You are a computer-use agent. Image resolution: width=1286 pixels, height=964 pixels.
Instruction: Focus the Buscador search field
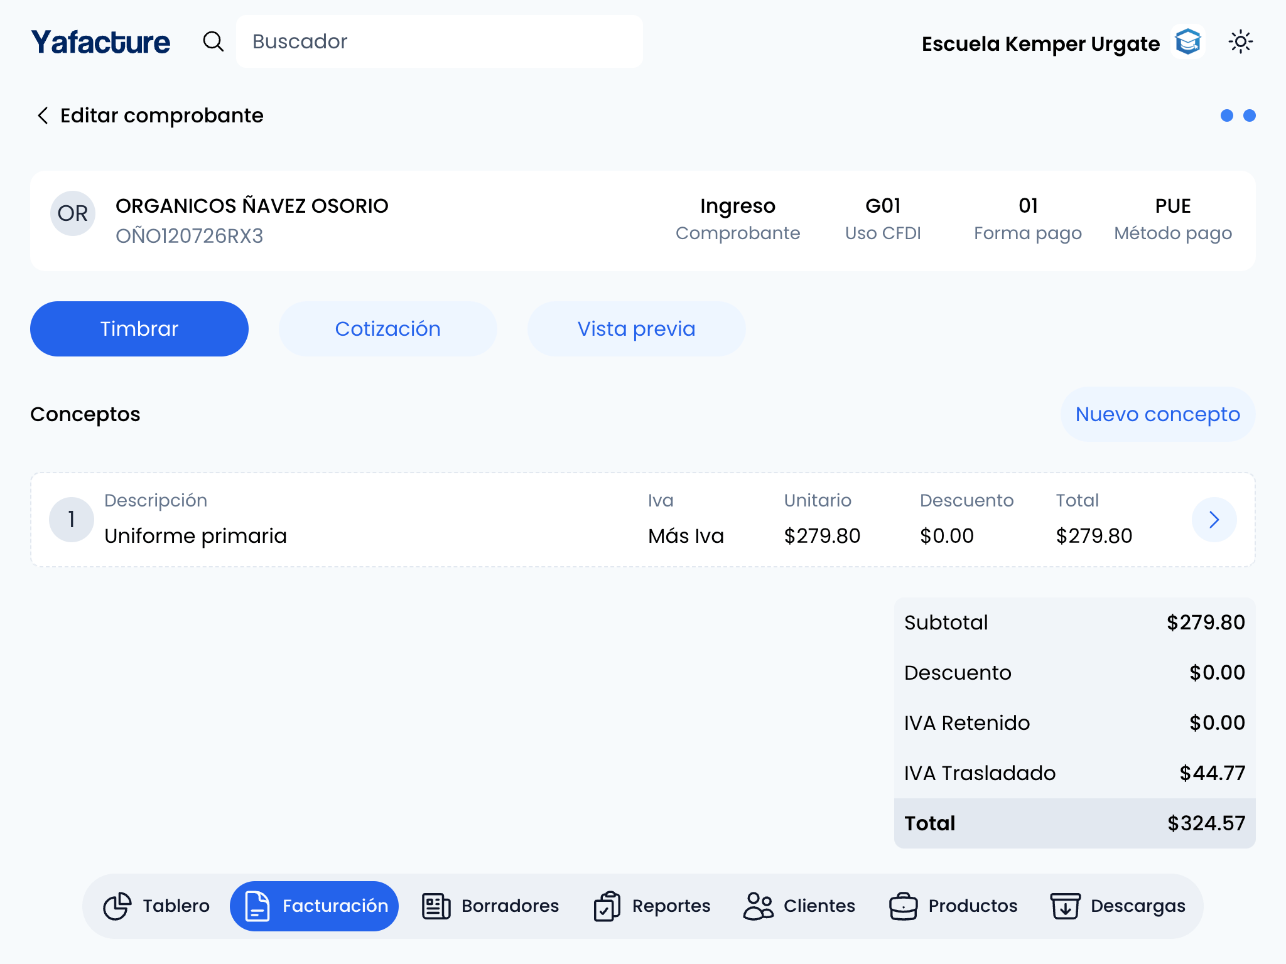pyautogui.click(x=439, y=41)
